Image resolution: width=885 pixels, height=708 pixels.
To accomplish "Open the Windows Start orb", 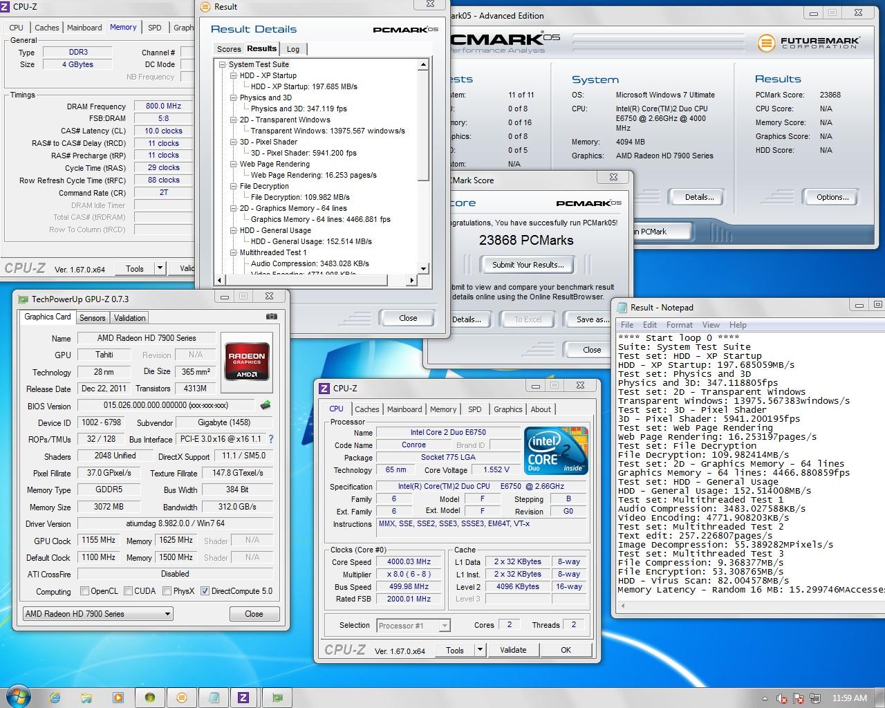I will 17,697.
